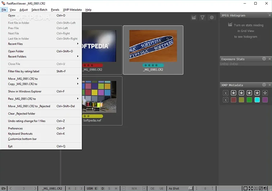Open XMP Metadata panel settings gear
Image resolution: width=272 pixels, height=191 pixels.
tap(264, 85)
